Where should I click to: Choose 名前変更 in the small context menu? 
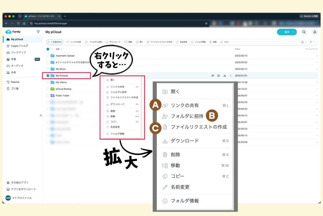pyautogui.click(x=113, y=127)
